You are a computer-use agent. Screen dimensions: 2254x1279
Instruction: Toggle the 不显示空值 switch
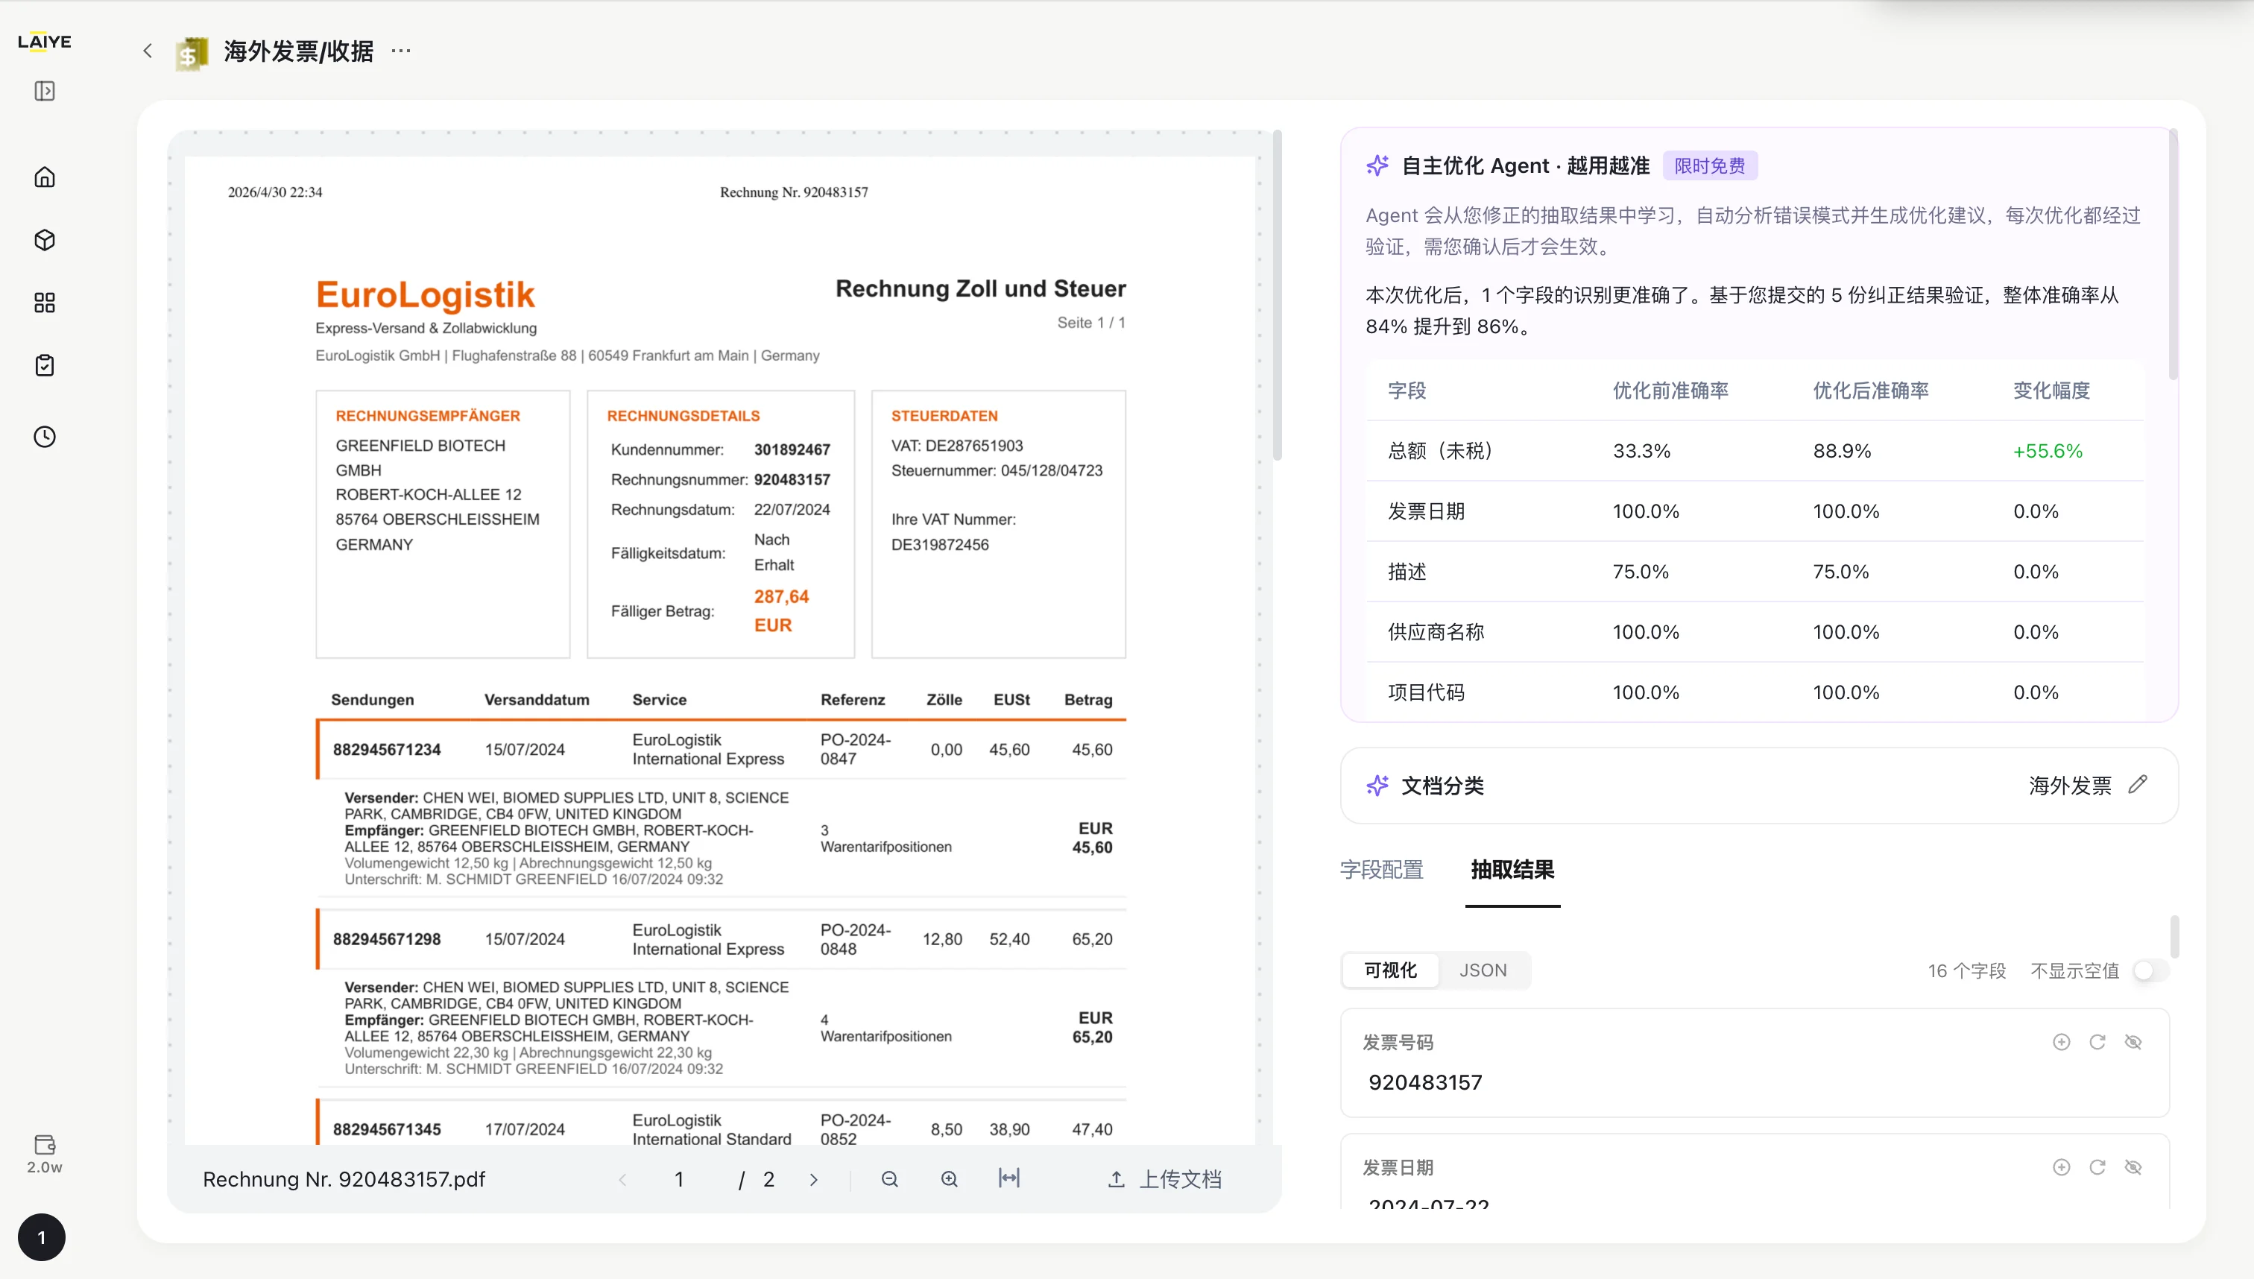click(2151, 970)
